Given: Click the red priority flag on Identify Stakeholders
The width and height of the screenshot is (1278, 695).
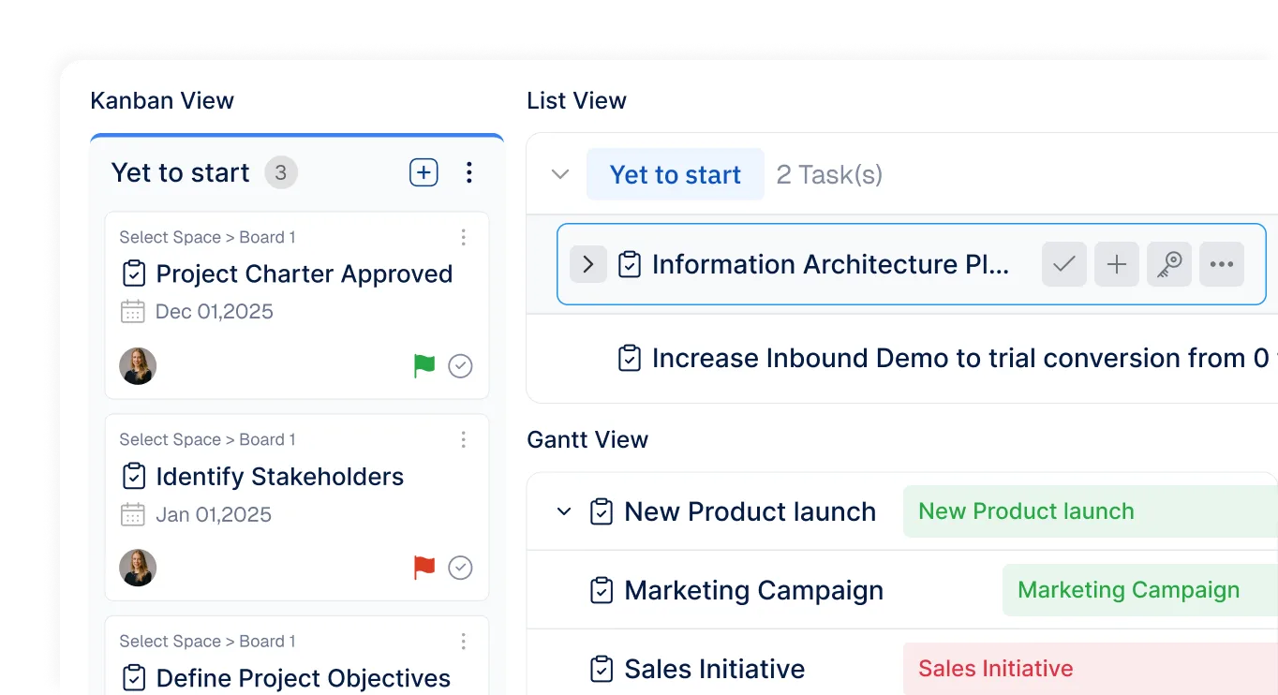Looking at the screenshot, I should (424, 568).
